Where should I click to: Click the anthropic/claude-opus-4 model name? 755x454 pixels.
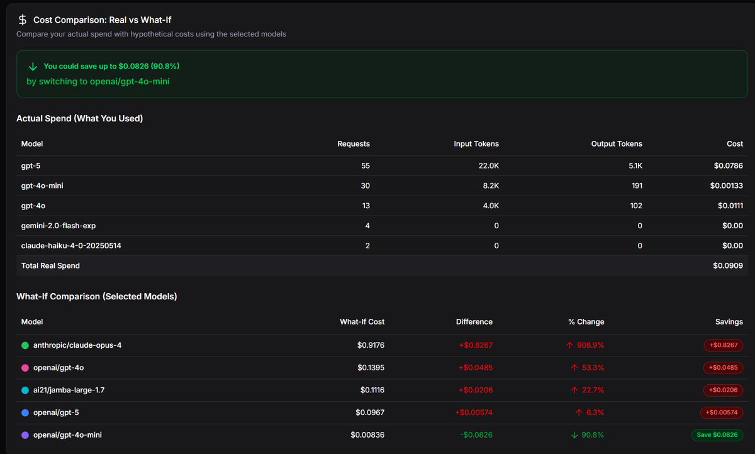77,345
